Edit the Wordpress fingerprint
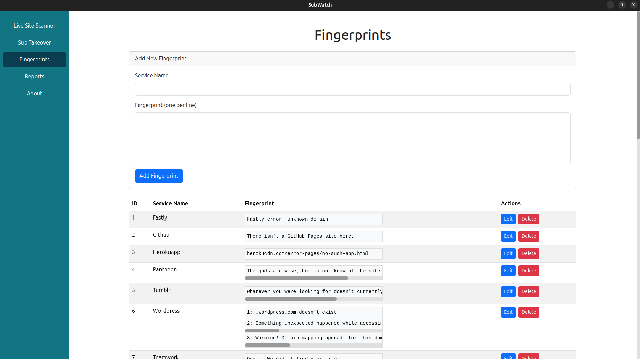 [x=508, y=312]
